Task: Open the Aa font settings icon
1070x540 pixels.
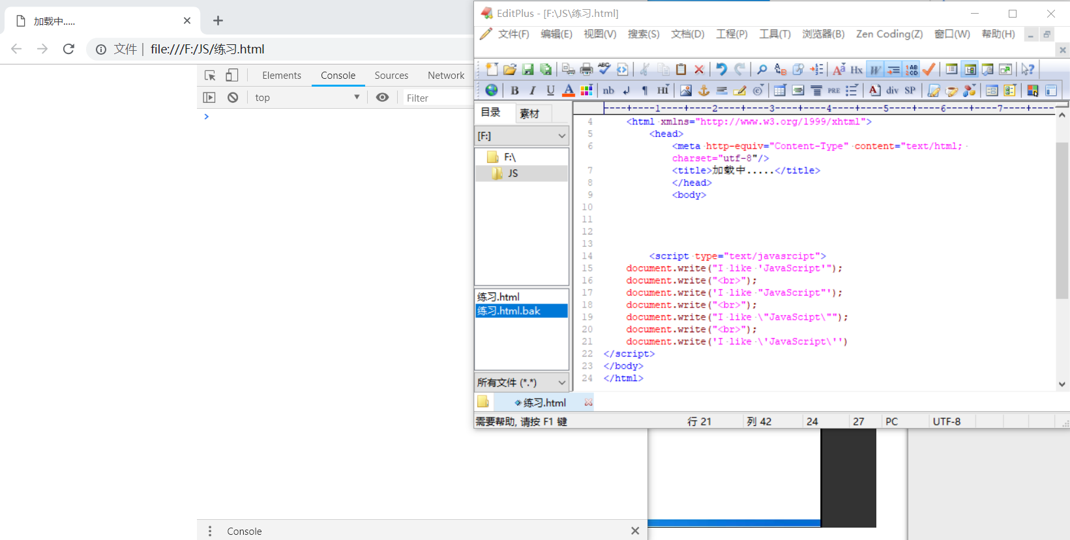Action: pos(839,69)
